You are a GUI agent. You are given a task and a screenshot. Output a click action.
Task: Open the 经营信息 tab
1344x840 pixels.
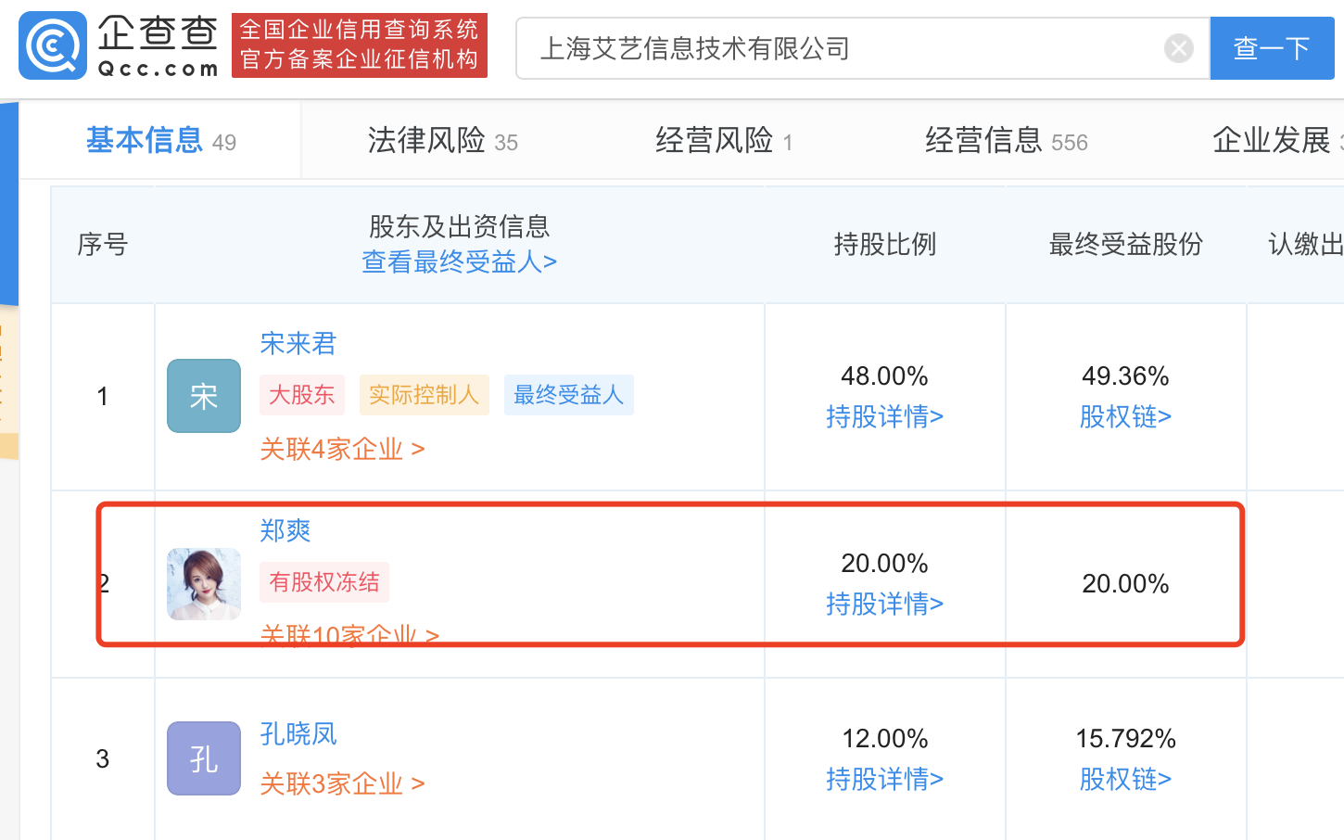tap(1006, 141)
